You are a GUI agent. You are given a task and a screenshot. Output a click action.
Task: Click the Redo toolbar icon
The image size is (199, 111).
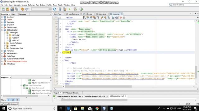coord(27,9)
